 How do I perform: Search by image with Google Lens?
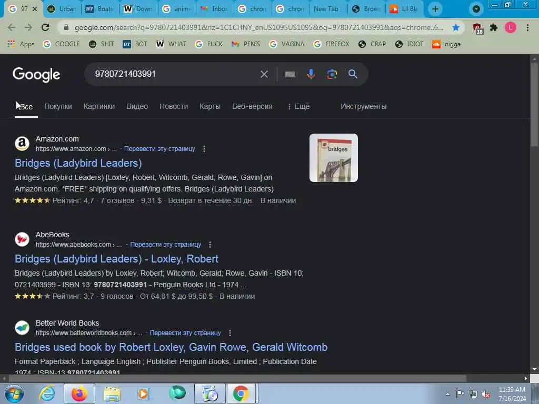332,74
